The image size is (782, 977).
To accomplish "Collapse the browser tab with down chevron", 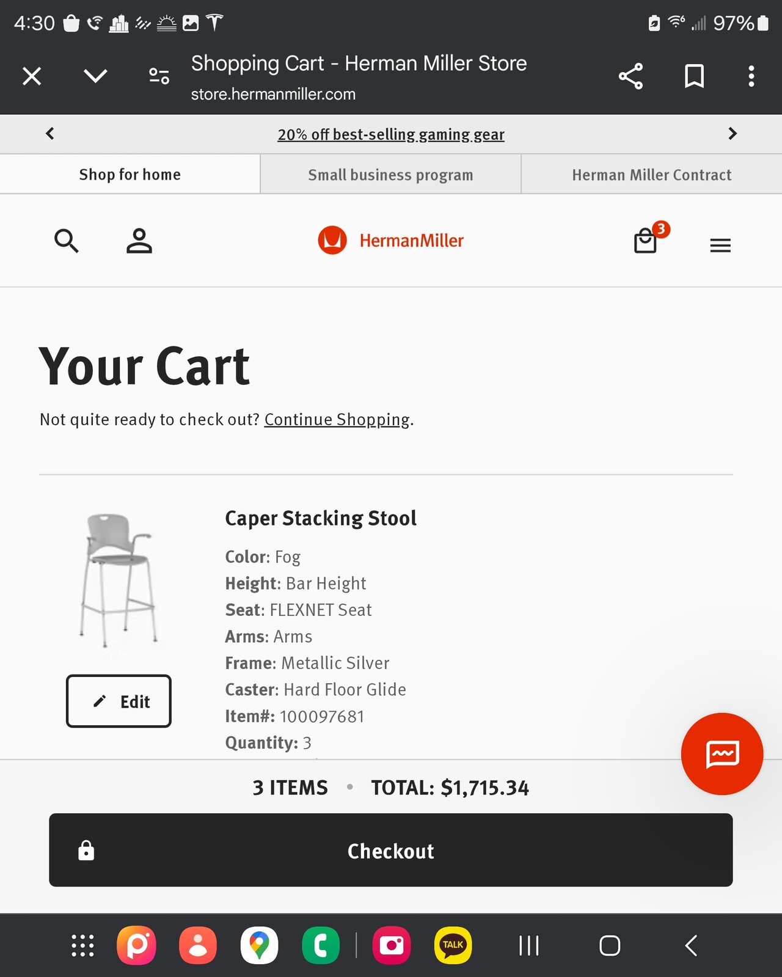I will pos(95,76).
